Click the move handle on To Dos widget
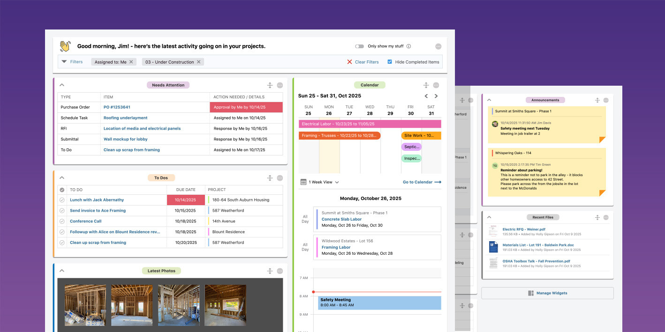Viewport: 665px width, 332px height. 270,178
